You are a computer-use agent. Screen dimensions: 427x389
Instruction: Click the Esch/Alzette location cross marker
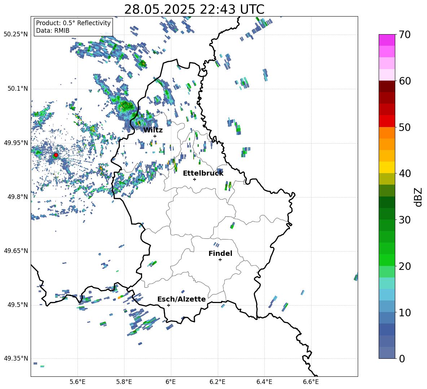click(x=168, y=305)
